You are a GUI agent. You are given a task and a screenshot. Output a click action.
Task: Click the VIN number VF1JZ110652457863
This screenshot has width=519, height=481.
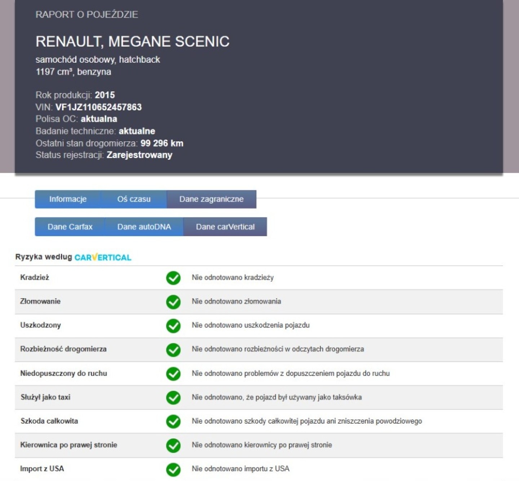click(98, 107)
